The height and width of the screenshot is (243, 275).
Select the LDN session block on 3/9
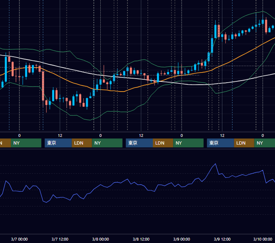[244, 143]
